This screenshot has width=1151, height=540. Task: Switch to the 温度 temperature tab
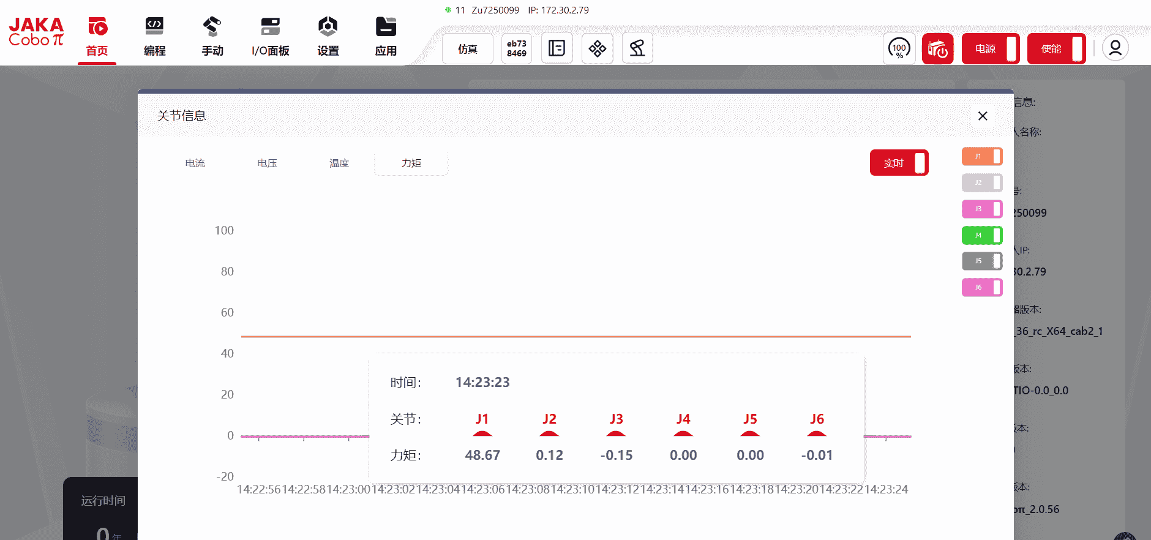point(339,163)
